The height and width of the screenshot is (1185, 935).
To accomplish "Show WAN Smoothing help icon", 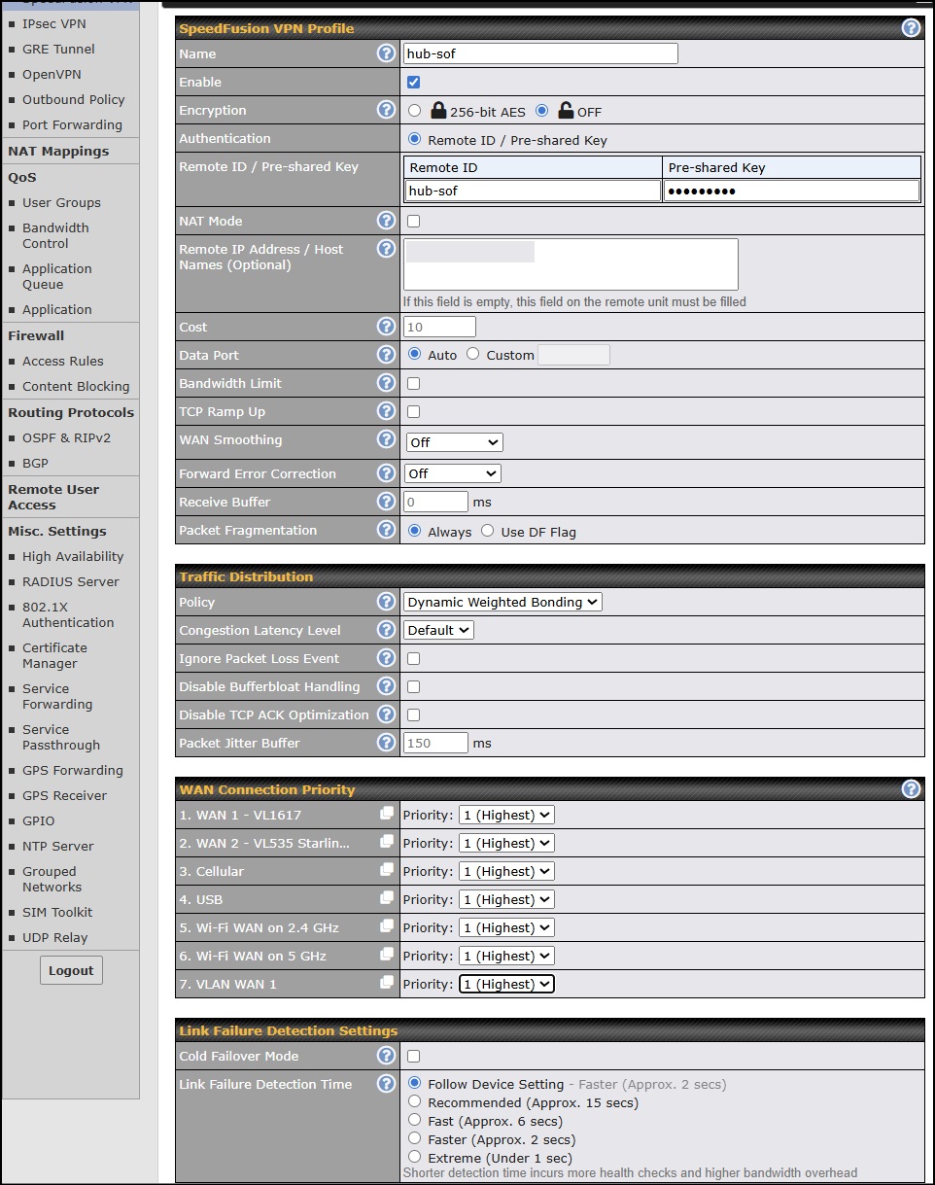I will [386, 439].
